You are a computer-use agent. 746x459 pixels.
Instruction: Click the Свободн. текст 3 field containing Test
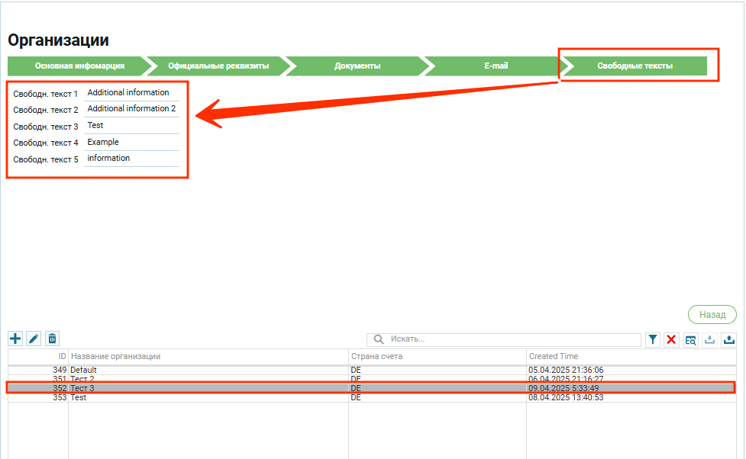(132, 126)
